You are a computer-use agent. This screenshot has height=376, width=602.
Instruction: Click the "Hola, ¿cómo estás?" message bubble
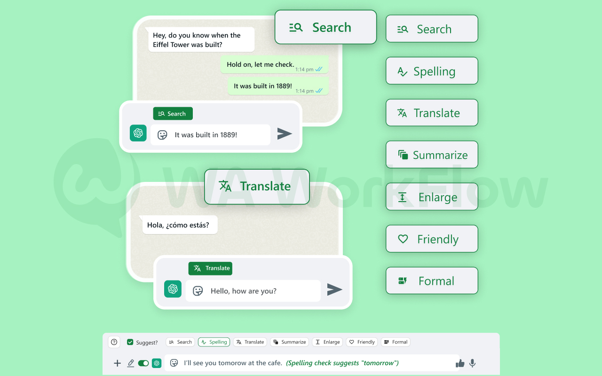[x=180, y=225]
